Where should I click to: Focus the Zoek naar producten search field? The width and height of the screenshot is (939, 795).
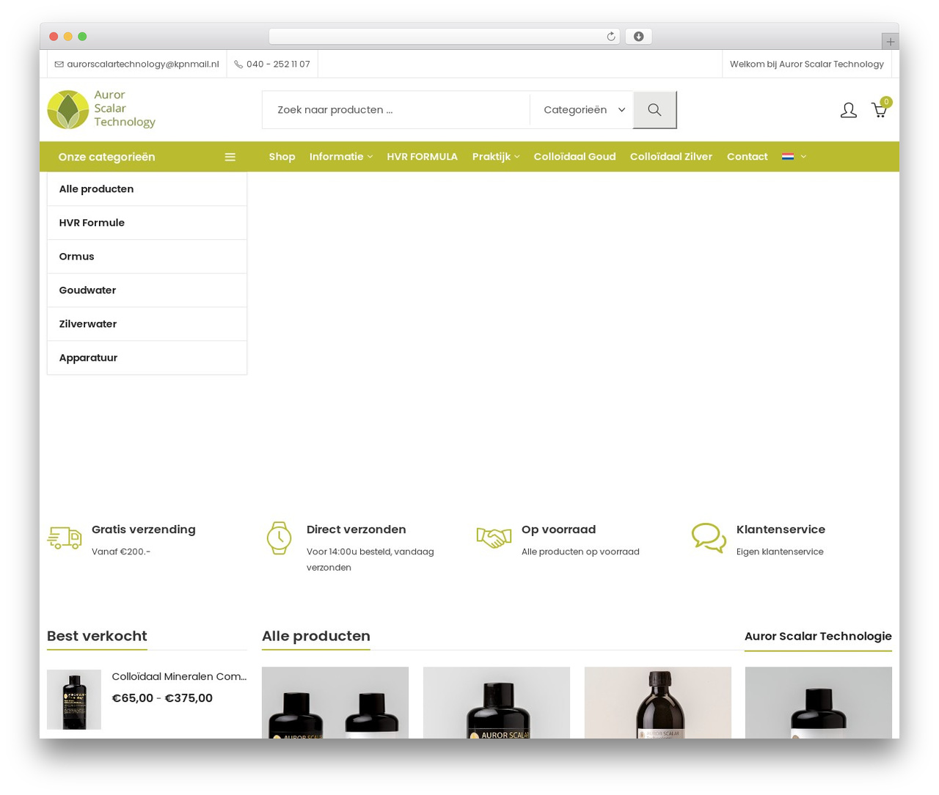click(x=396, y=110)
